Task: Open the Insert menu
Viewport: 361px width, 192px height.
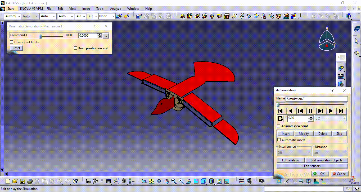Action: (86, 9)
